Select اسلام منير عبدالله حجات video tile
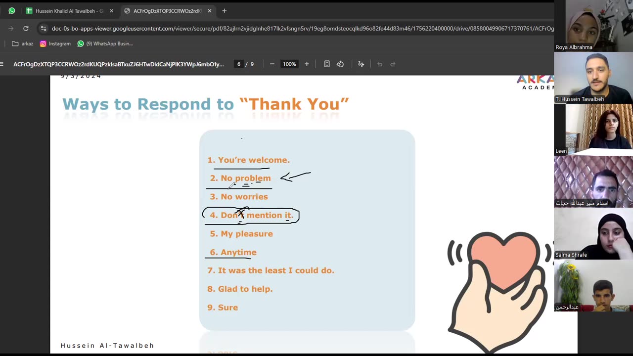The image size is (633, 356). pos(593,181)
